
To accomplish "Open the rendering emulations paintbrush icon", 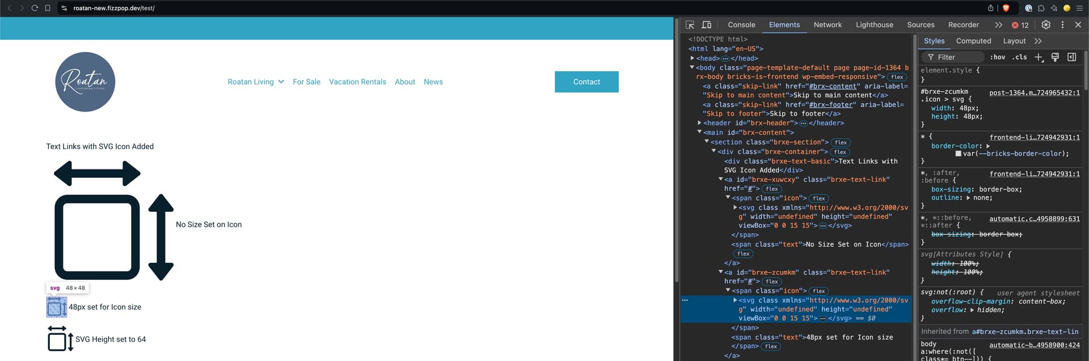I will click(x=1055, y=57).
